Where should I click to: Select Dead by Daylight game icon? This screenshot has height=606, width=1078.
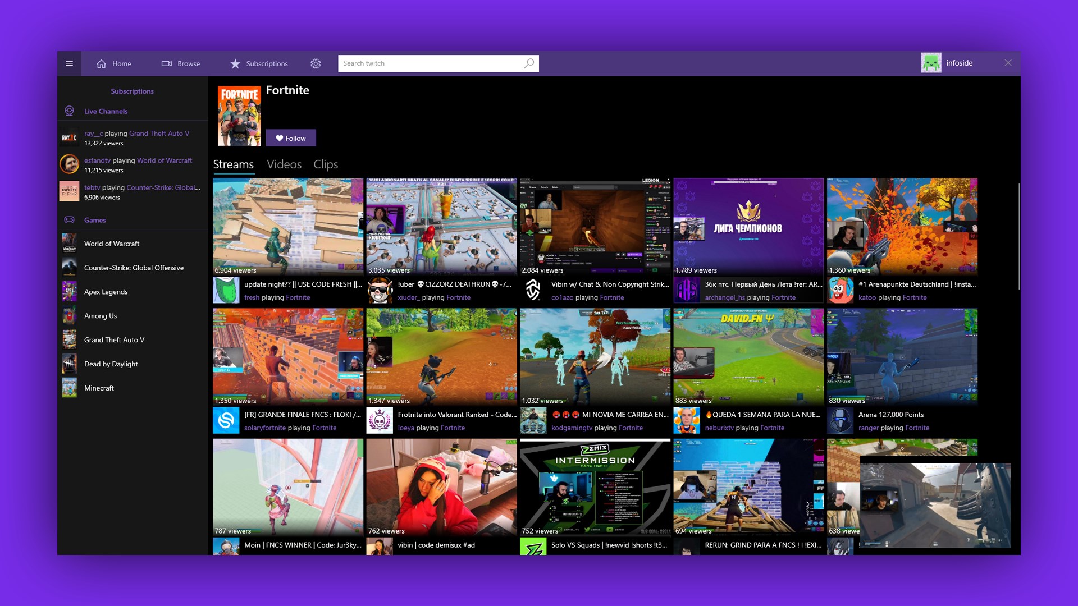pos(69,364)
